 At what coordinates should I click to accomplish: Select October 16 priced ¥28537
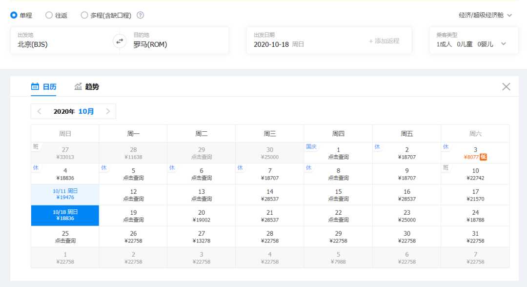(406, 195)
